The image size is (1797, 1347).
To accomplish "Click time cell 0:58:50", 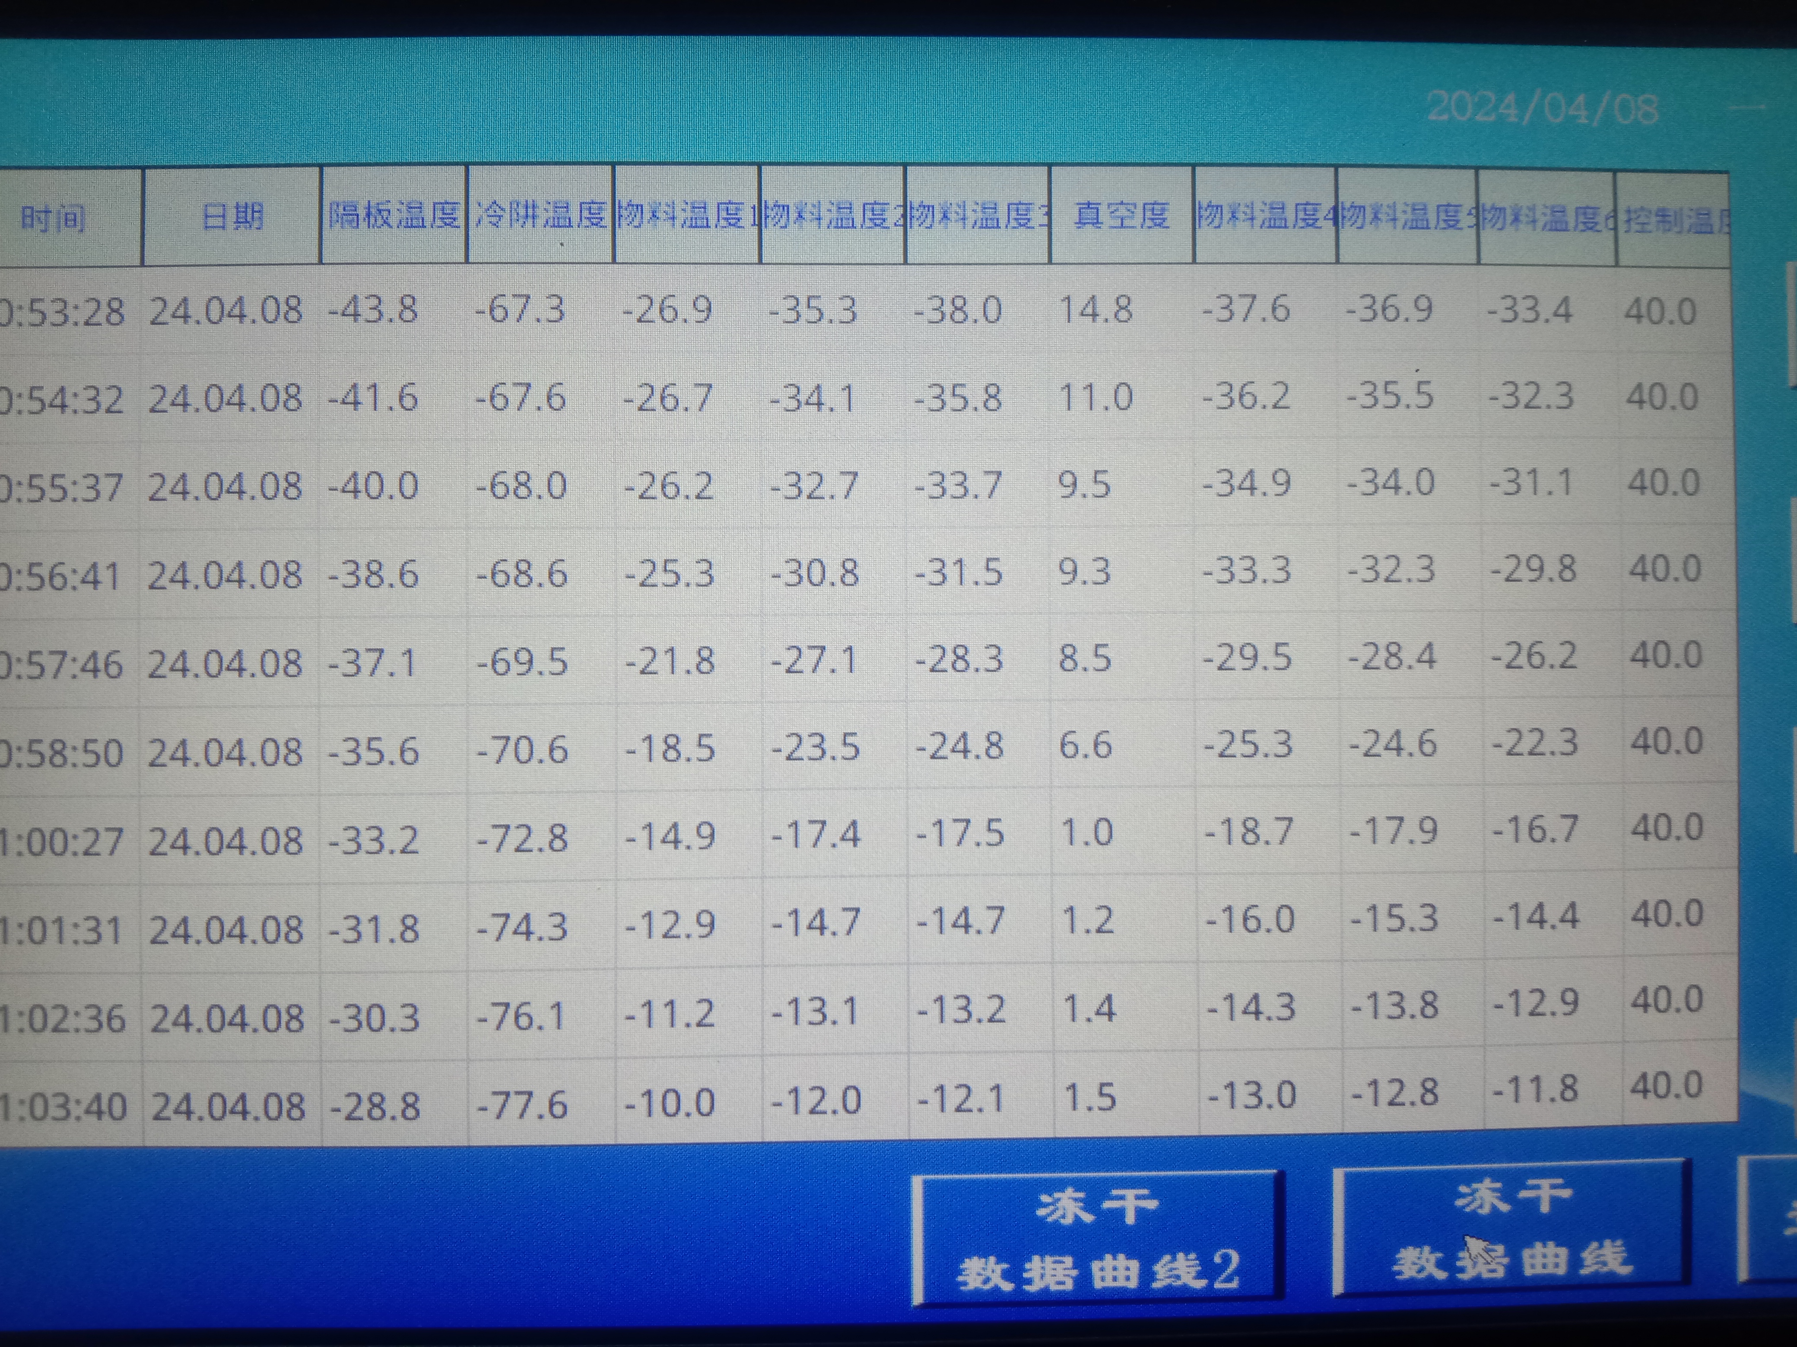I will tap(62, 753).
